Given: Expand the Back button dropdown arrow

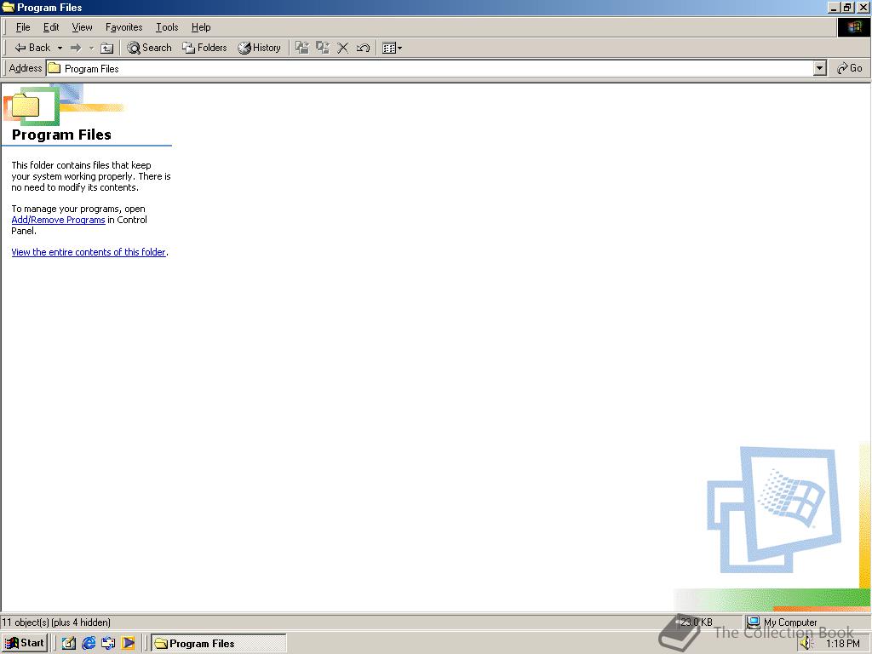Looking at the screenshot, I should tap(60, 48).
